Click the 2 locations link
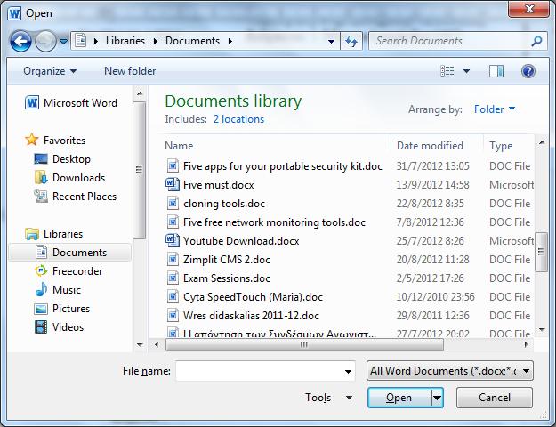 point(238,119)
